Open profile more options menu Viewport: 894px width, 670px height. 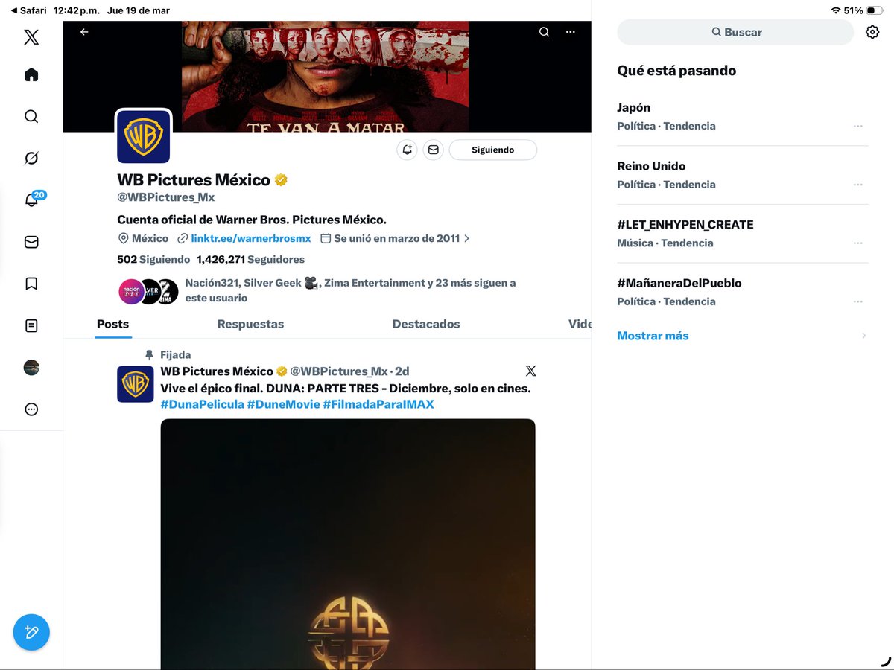click(x=570, y=32)
